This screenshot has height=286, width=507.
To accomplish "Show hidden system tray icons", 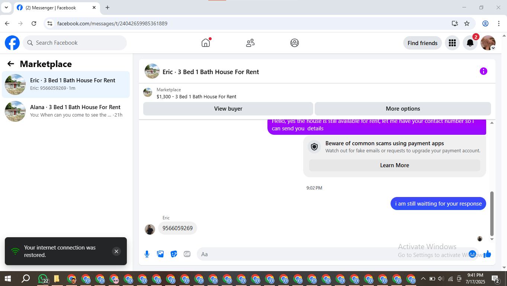I will (423, 279).
